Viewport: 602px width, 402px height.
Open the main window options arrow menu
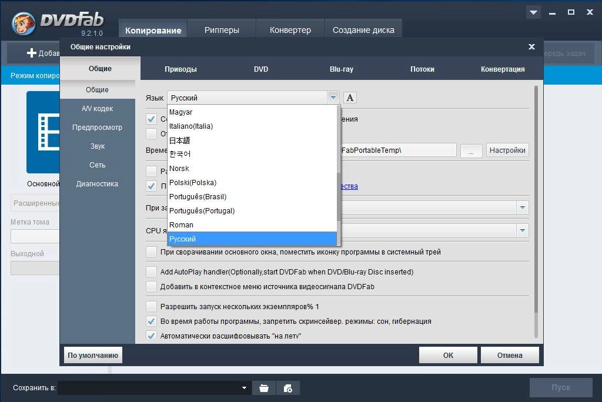tap(533, 13)
